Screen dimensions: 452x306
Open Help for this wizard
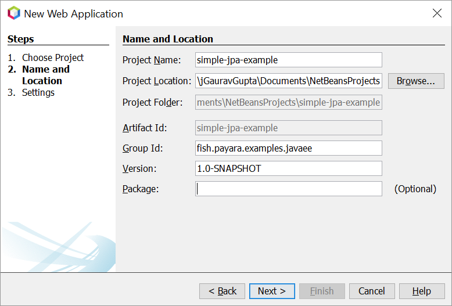422,291
